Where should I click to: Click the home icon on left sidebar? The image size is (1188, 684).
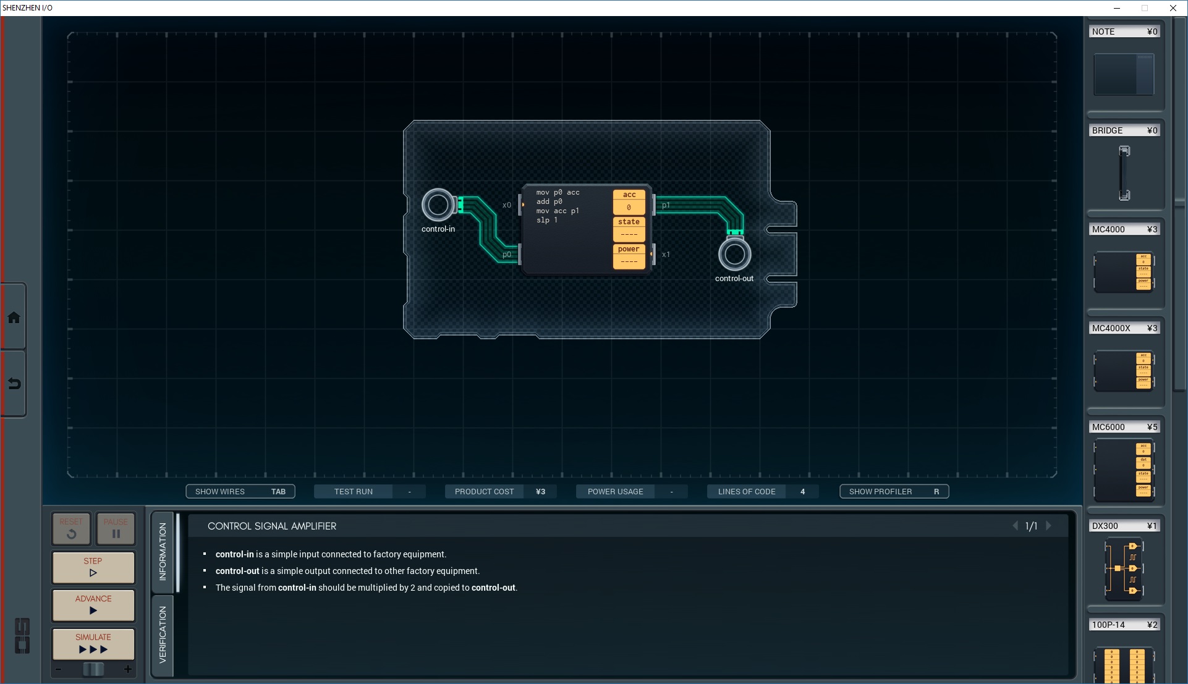14,318
